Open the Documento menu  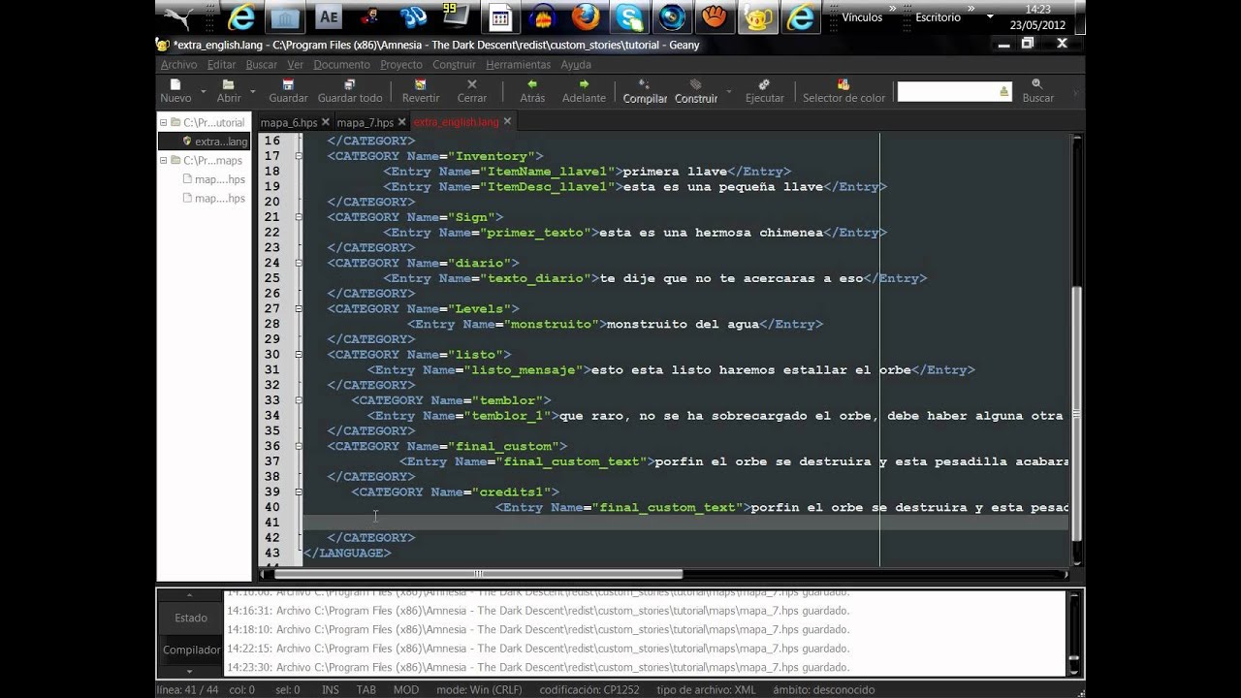coord(341,65)
